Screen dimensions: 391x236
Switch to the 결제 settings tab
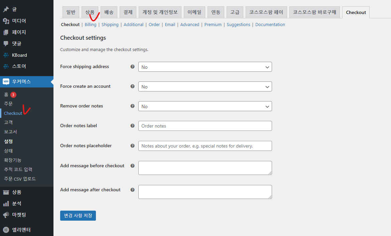click(x=128, y=12)
